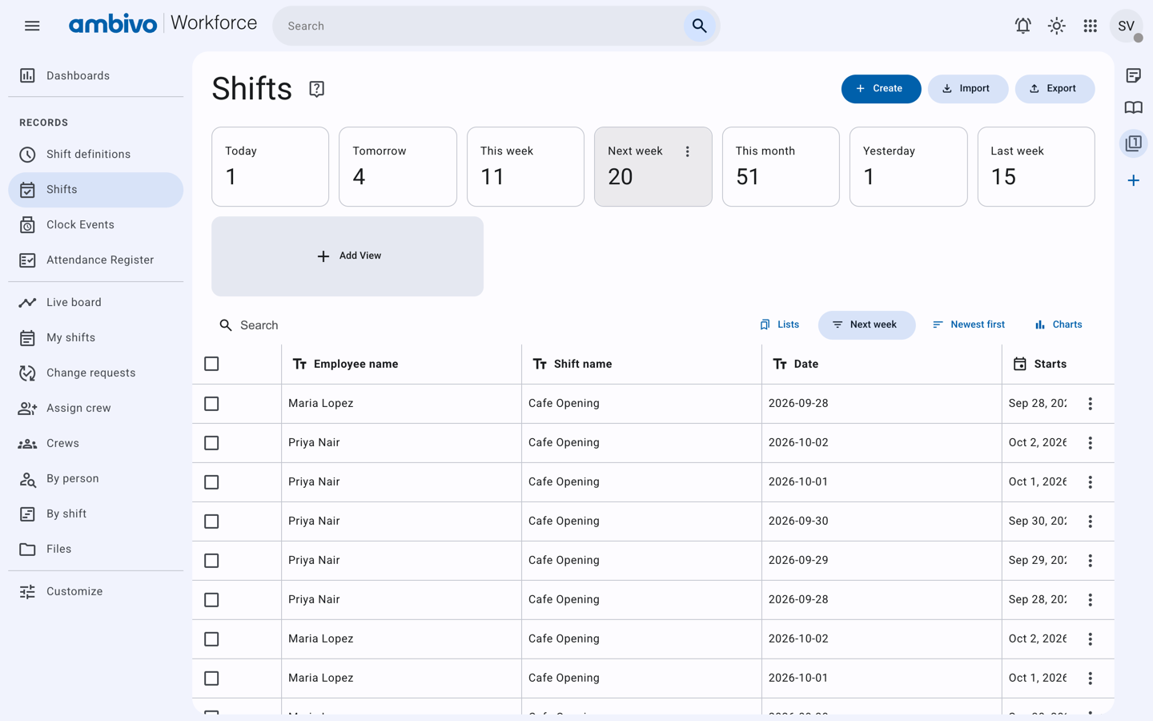The width and height of the screenshot is (1153, 721).
Task: Open the SV user avatar menu
Action: [1126, 26]
